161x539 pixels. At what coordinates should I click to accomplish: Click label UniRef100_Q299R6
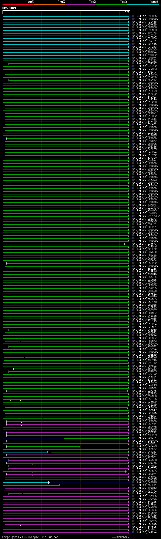pyautogui.click(x=144, y=499)
